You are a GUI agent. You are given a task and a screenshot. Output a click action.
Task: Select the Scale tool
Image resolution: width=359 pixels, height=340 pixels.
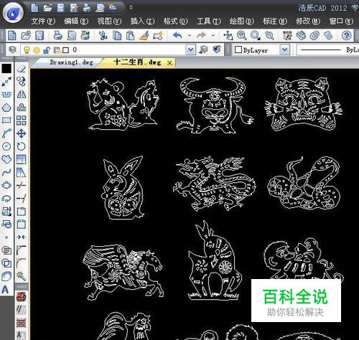[x=22, y=159]
